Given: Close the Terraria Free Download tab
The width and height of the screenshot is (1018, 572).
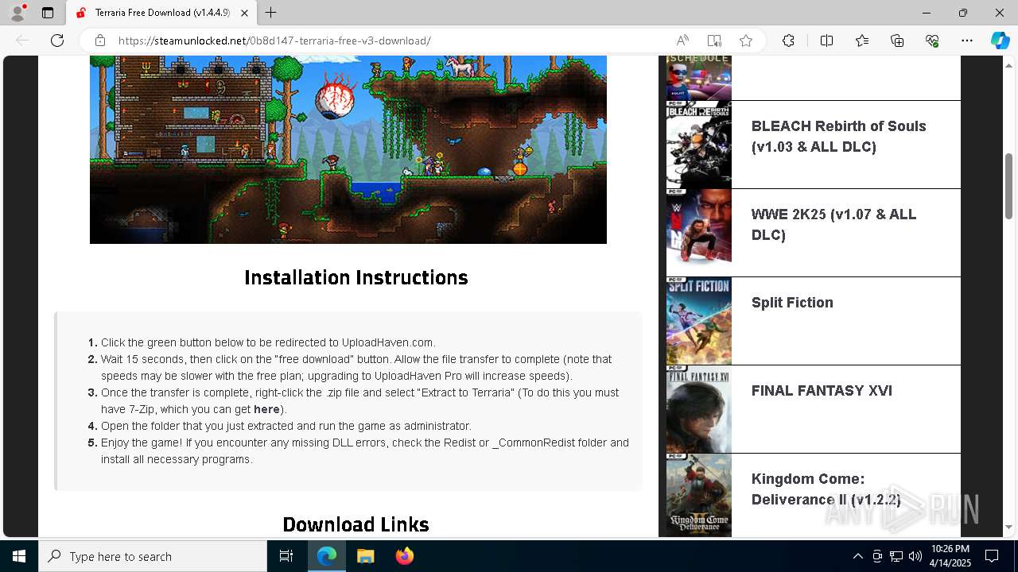Looking at the screenshot, I should click(244, 13).
